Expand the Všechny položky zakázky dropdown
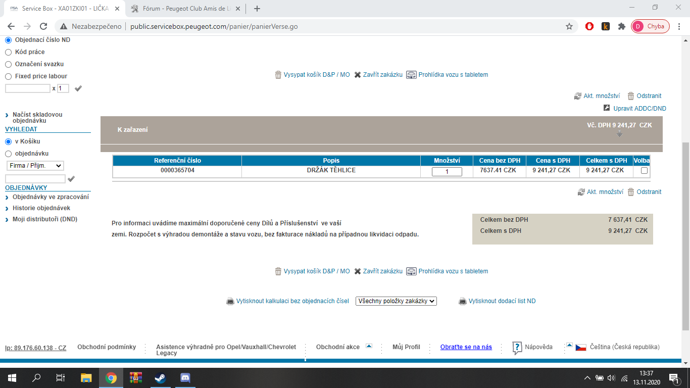This screenshot has width=690, height=388. (x=396, y=301)
